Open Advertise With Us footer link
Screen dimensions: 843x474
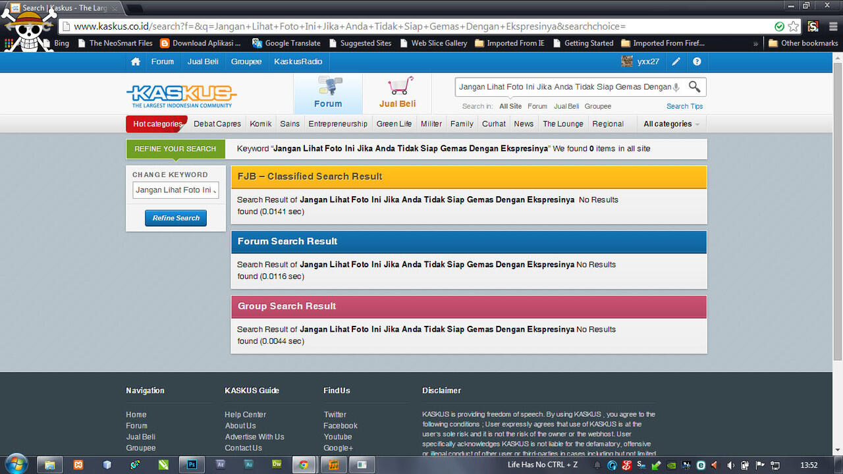tap(254, 437)
